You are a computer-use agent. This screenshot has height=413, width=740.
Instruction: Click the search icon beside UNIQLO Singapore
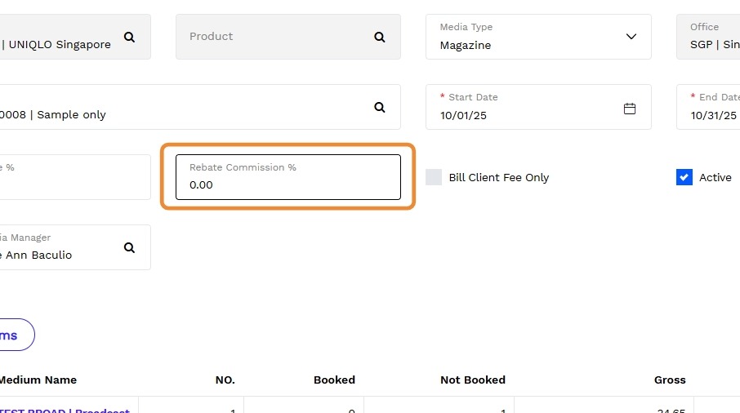(x=129, y=37)
